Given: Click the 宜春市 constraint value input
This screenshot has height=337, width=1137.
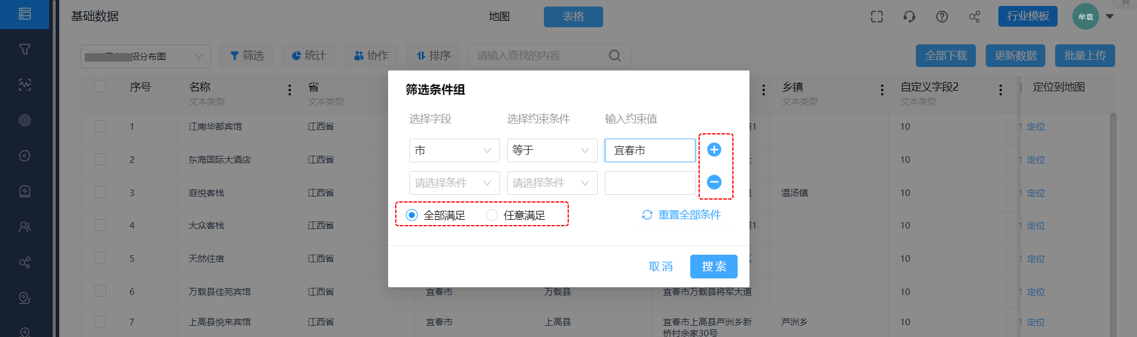Looking at the screenshot, I should pos(649,150).
